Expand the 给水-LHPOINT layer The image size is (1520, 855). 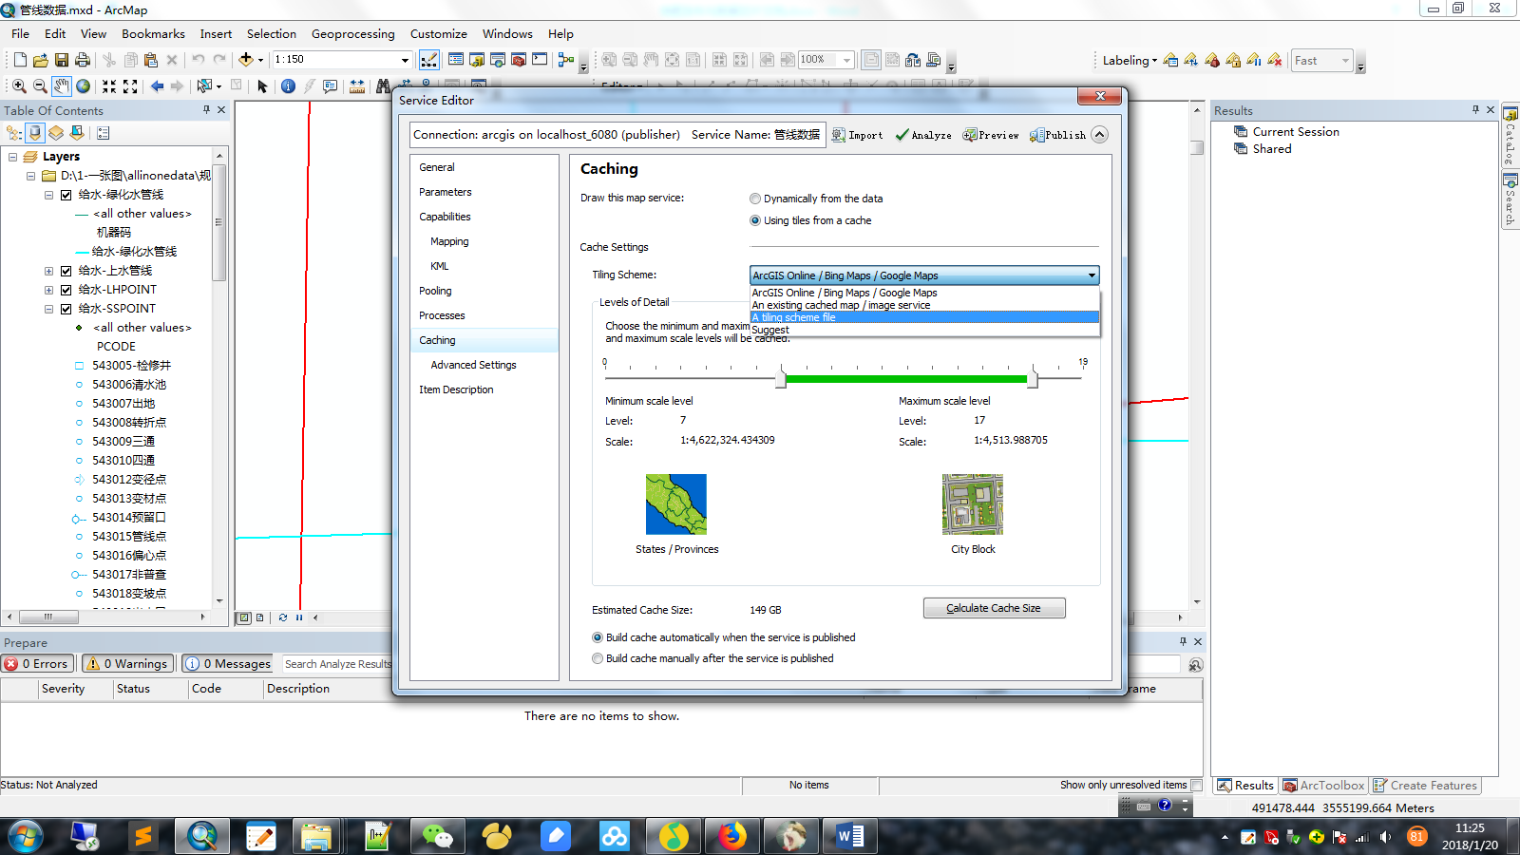tap(48, 290)
